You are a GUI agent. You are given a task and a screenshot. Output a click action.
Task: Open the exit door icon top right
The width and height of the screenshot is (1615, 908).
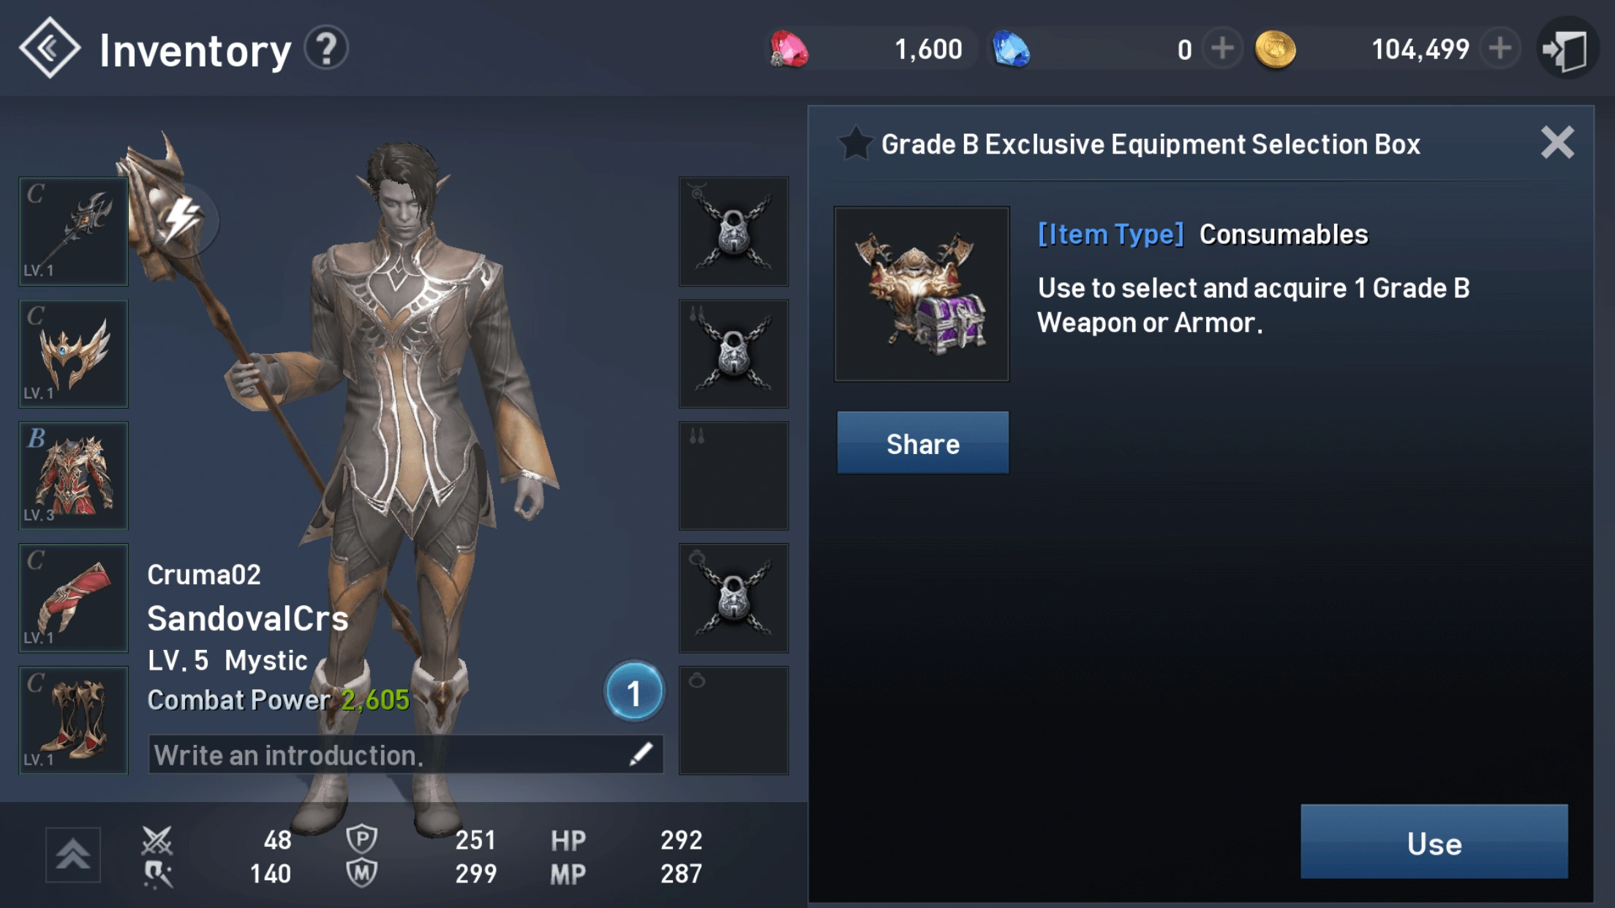[1566, 50]
